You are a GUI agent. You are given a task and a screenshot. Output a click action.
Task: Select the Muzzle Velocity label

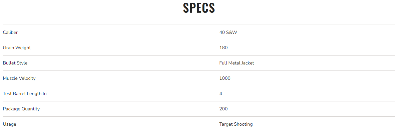pos(19,78)
